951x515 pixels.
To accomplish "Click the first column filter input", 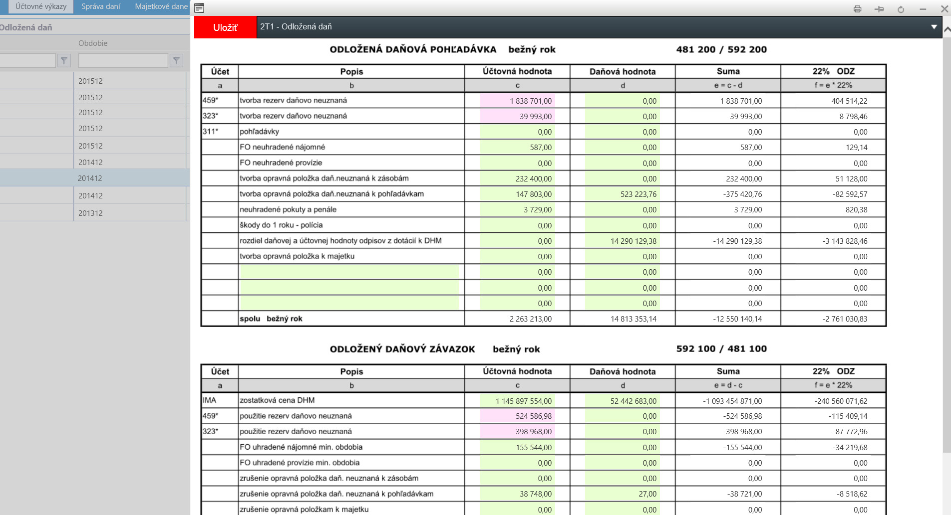I will tap(27, 61).
